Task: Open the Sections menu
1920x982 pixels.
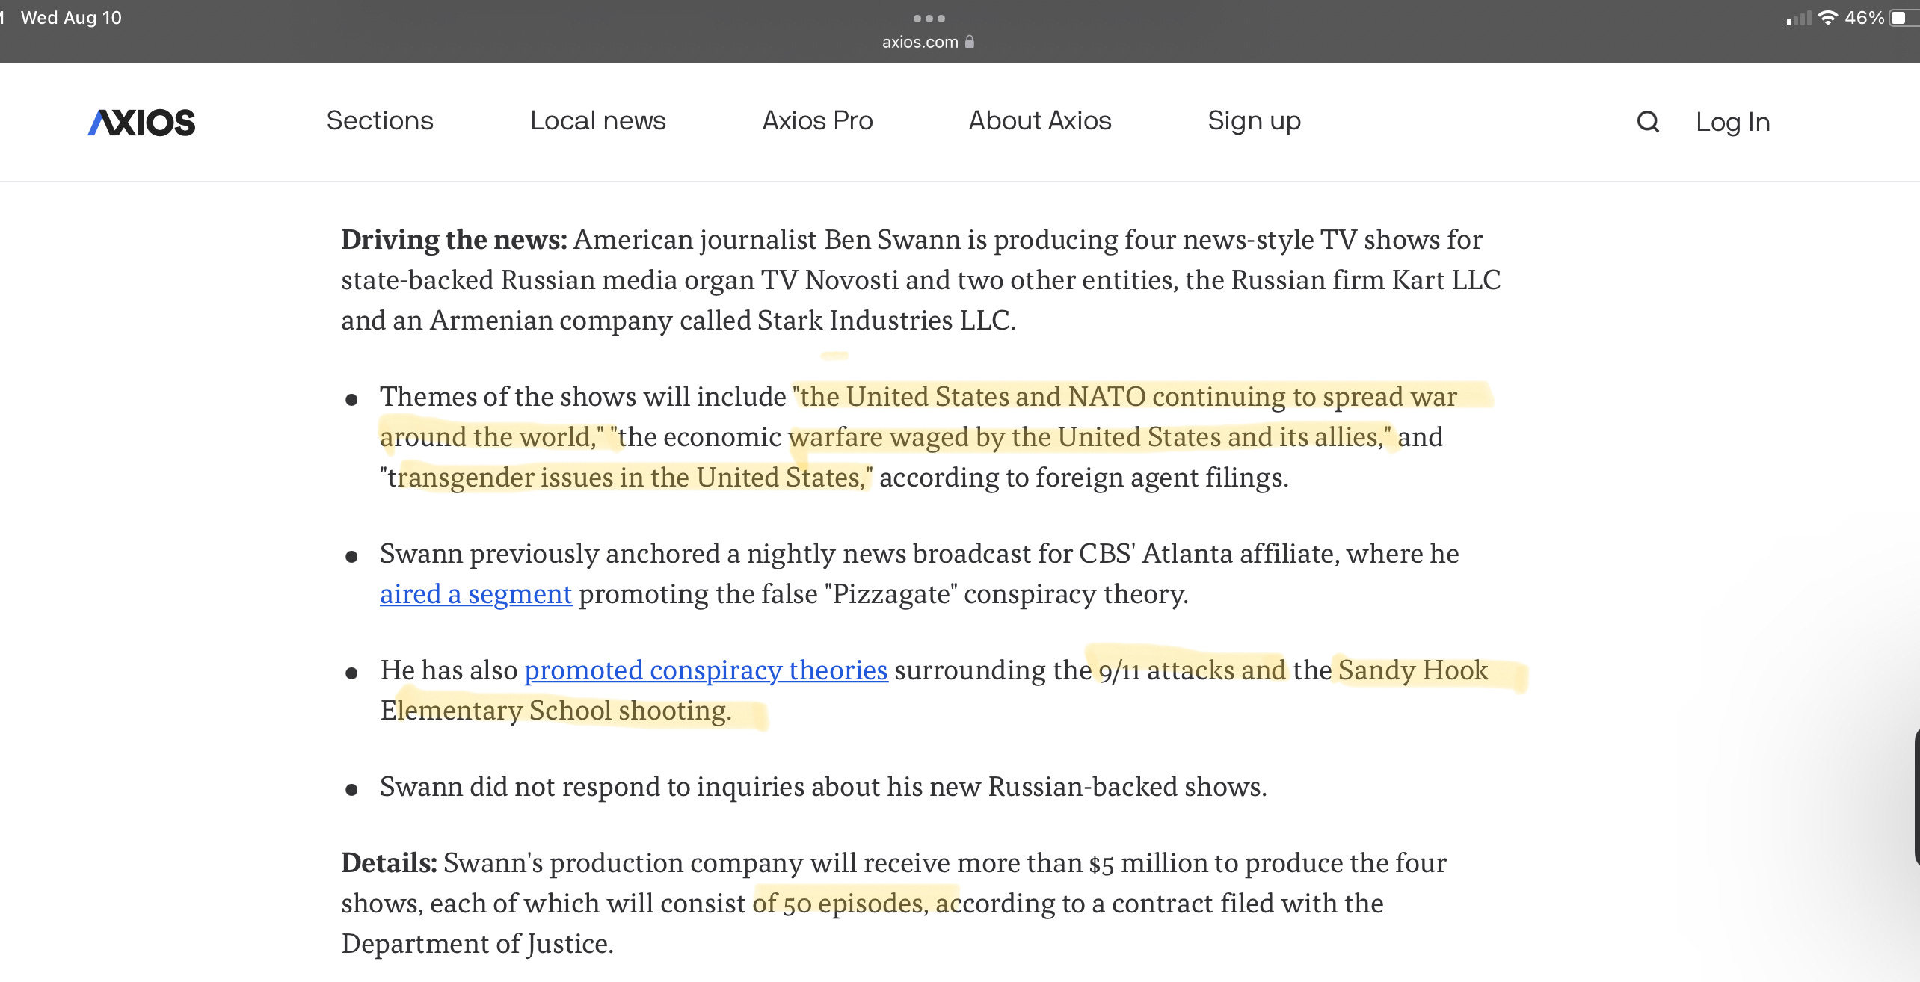Action: coord(380,120)
